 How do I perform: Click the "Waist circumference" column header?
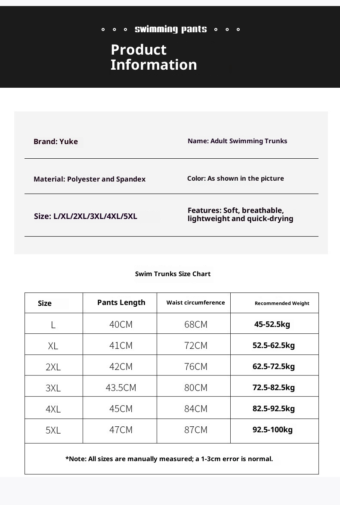point(195,303)
